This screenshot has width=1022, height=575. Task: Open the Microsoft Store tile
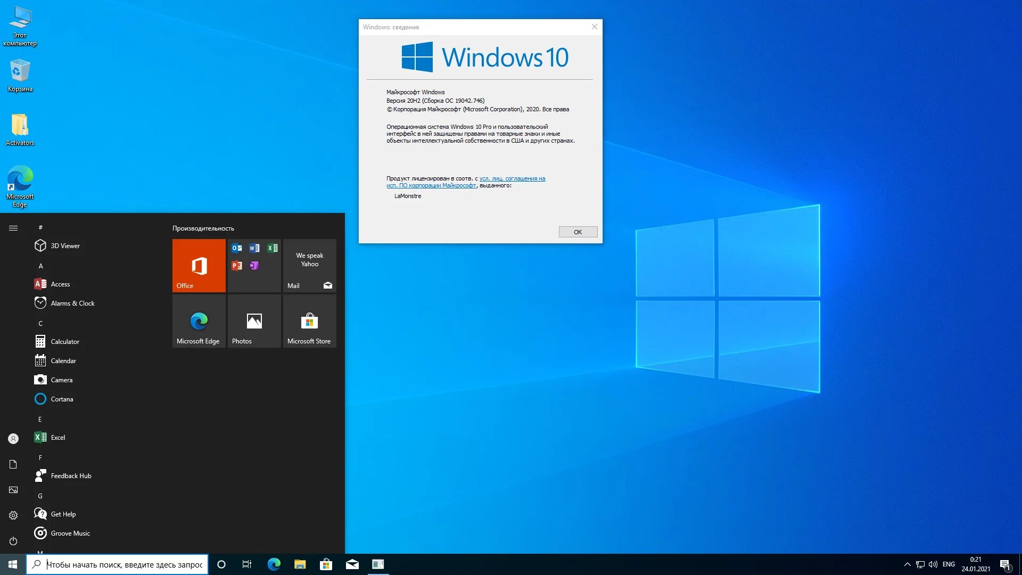309,321
